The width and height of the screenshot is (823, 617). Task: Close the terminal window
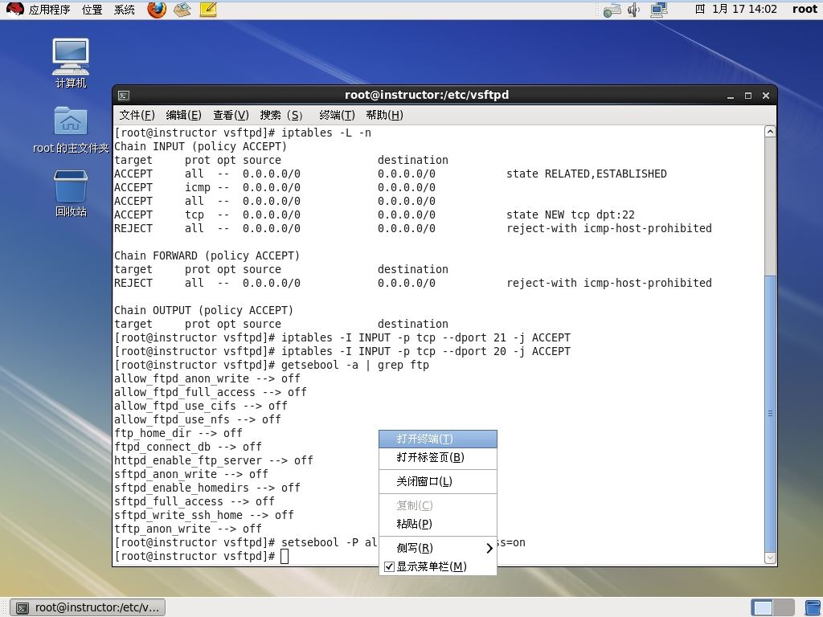pyautogui.click(x=766, y=96)
